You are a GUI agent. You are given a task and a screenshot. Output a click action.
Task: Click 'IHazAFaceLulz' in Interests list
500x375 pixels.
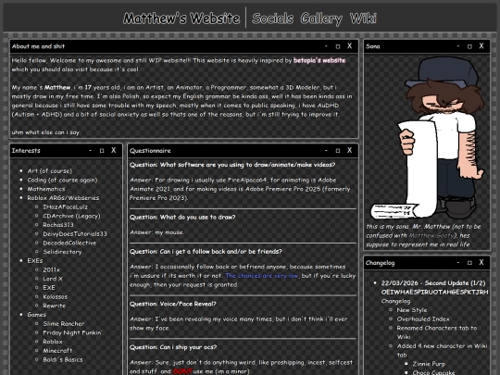(x=66, y=206)
